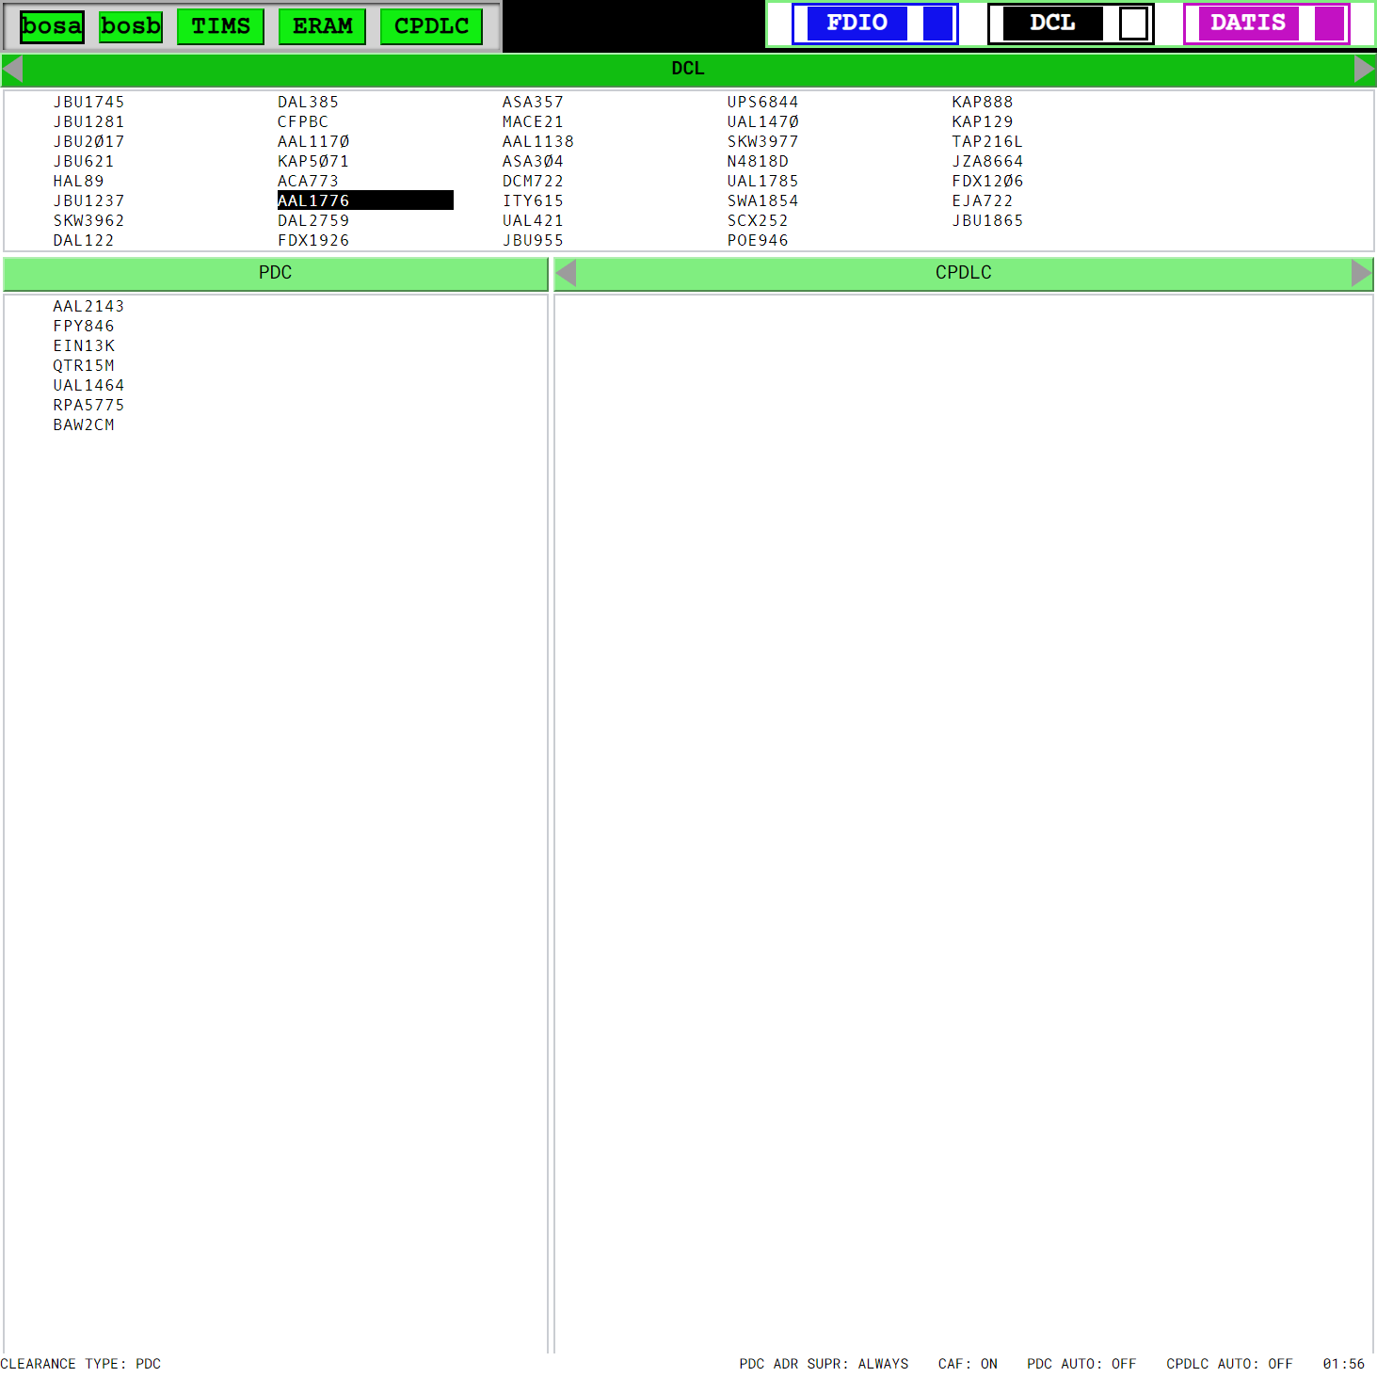1377x1377 pixels.
Task: Select flight JBU1281
Action: click(x=88, y=121)
